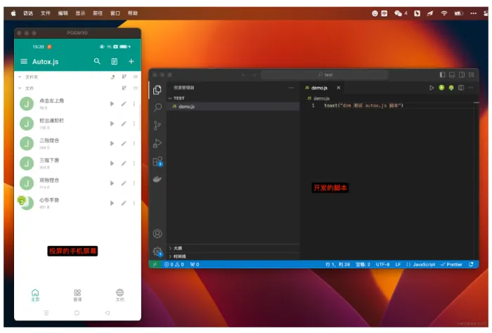Viewport: 492px width, 333px height.
Task: Click the Search icon in VS Code activity bar
Action: click(157, 107)
